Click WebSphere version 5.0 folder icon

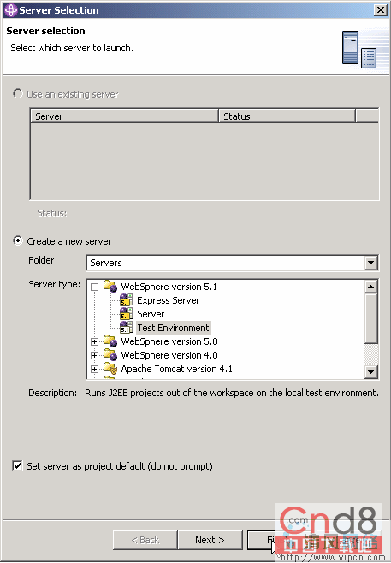[x=110, y=341]
